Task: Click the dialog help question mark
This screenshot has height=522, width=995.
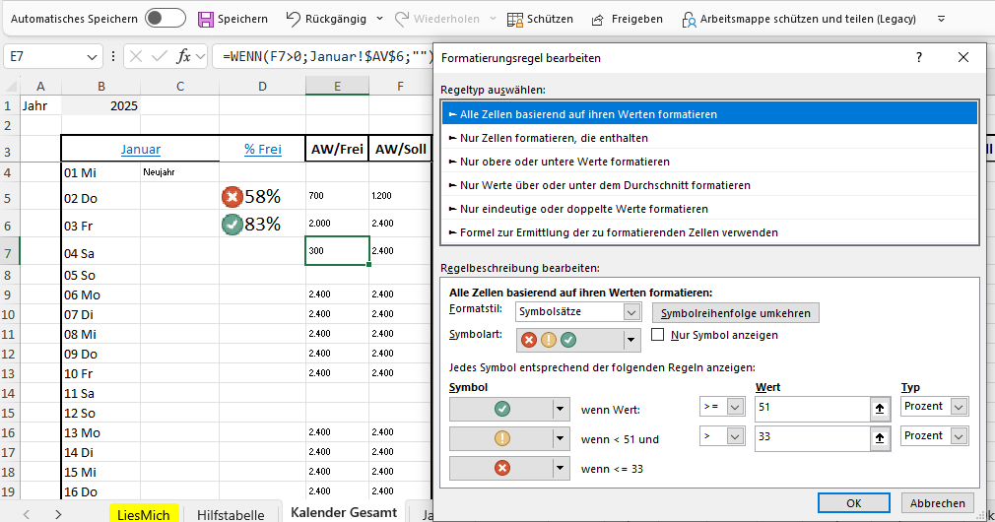Action: (919, 58)
